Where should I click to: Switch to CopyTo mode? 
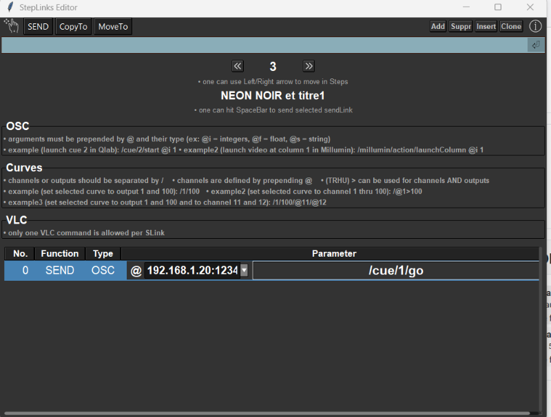[73, 26]
